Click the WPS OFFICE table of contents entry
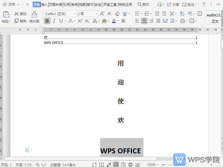The image size is (223, 167). tap(121, 43)
